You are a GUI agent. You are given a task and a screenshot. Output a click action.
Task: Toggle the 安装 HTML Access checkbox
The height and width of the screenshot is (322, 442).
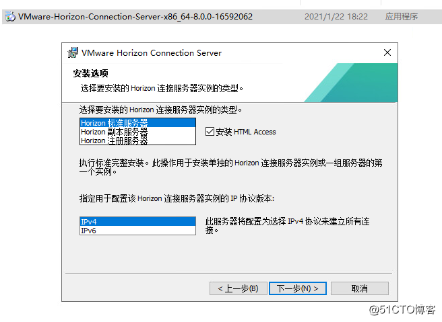pos(210,132)
